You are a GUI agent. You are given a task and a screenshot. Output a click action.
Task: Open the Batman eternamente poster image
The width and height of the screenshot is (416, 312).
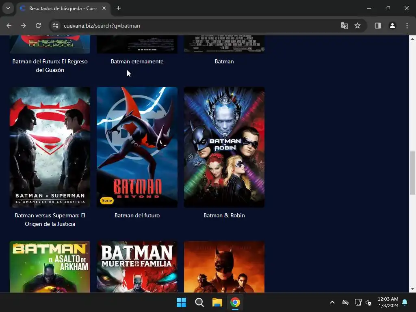137,44
